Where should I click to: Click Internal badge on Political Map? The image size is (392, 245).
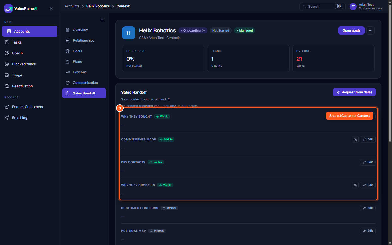pos(157,231)
